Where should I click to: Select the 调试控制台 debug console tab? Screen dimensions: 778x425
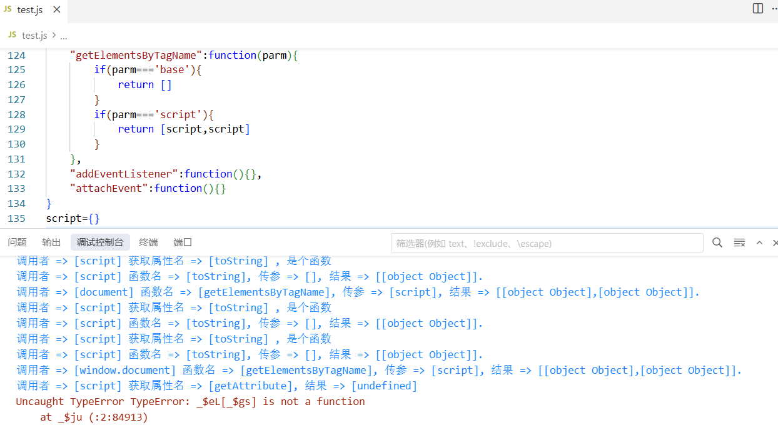pyautogui.click(x=100, y=242)
